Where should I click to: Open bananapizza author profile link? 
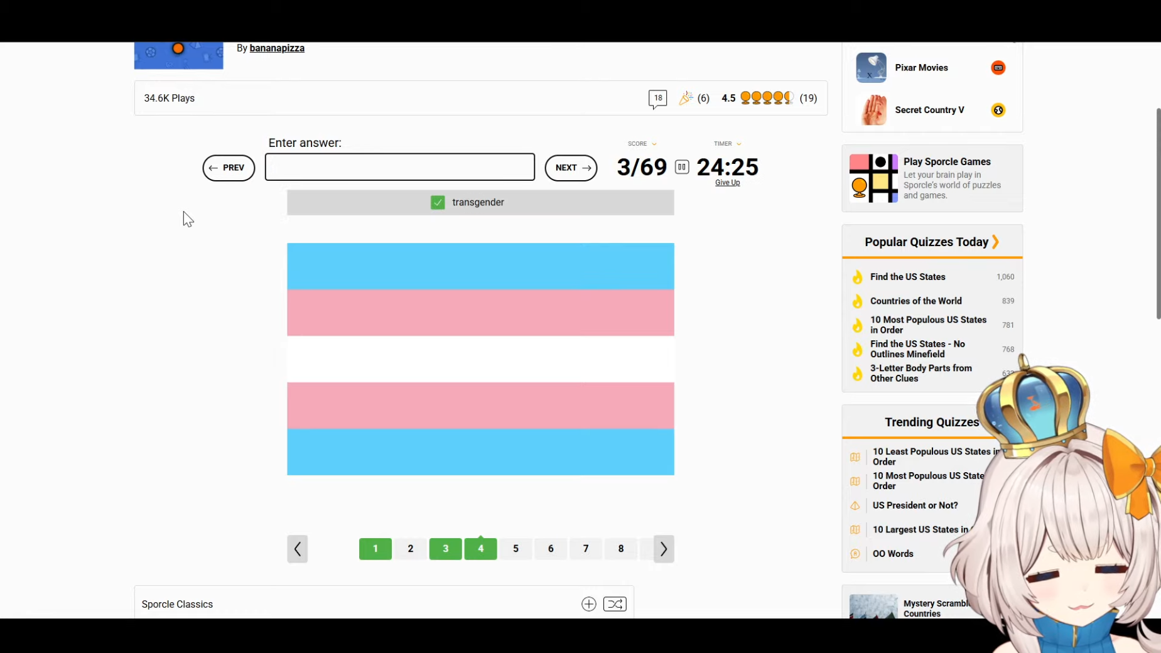pyautogui.click(x=277, y=48)
